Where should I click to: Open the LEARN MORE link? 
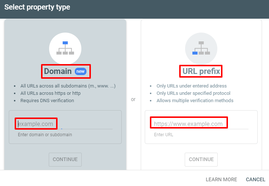tap(221, 179)
